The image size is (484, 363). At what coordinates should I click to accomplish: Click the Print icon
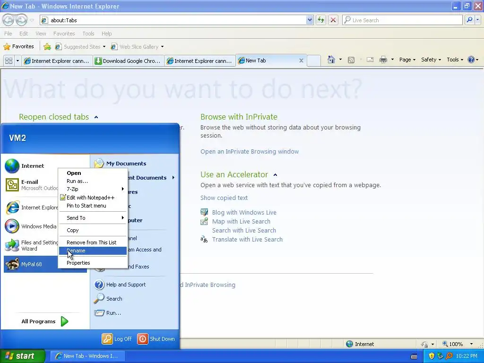pos(383,60)
